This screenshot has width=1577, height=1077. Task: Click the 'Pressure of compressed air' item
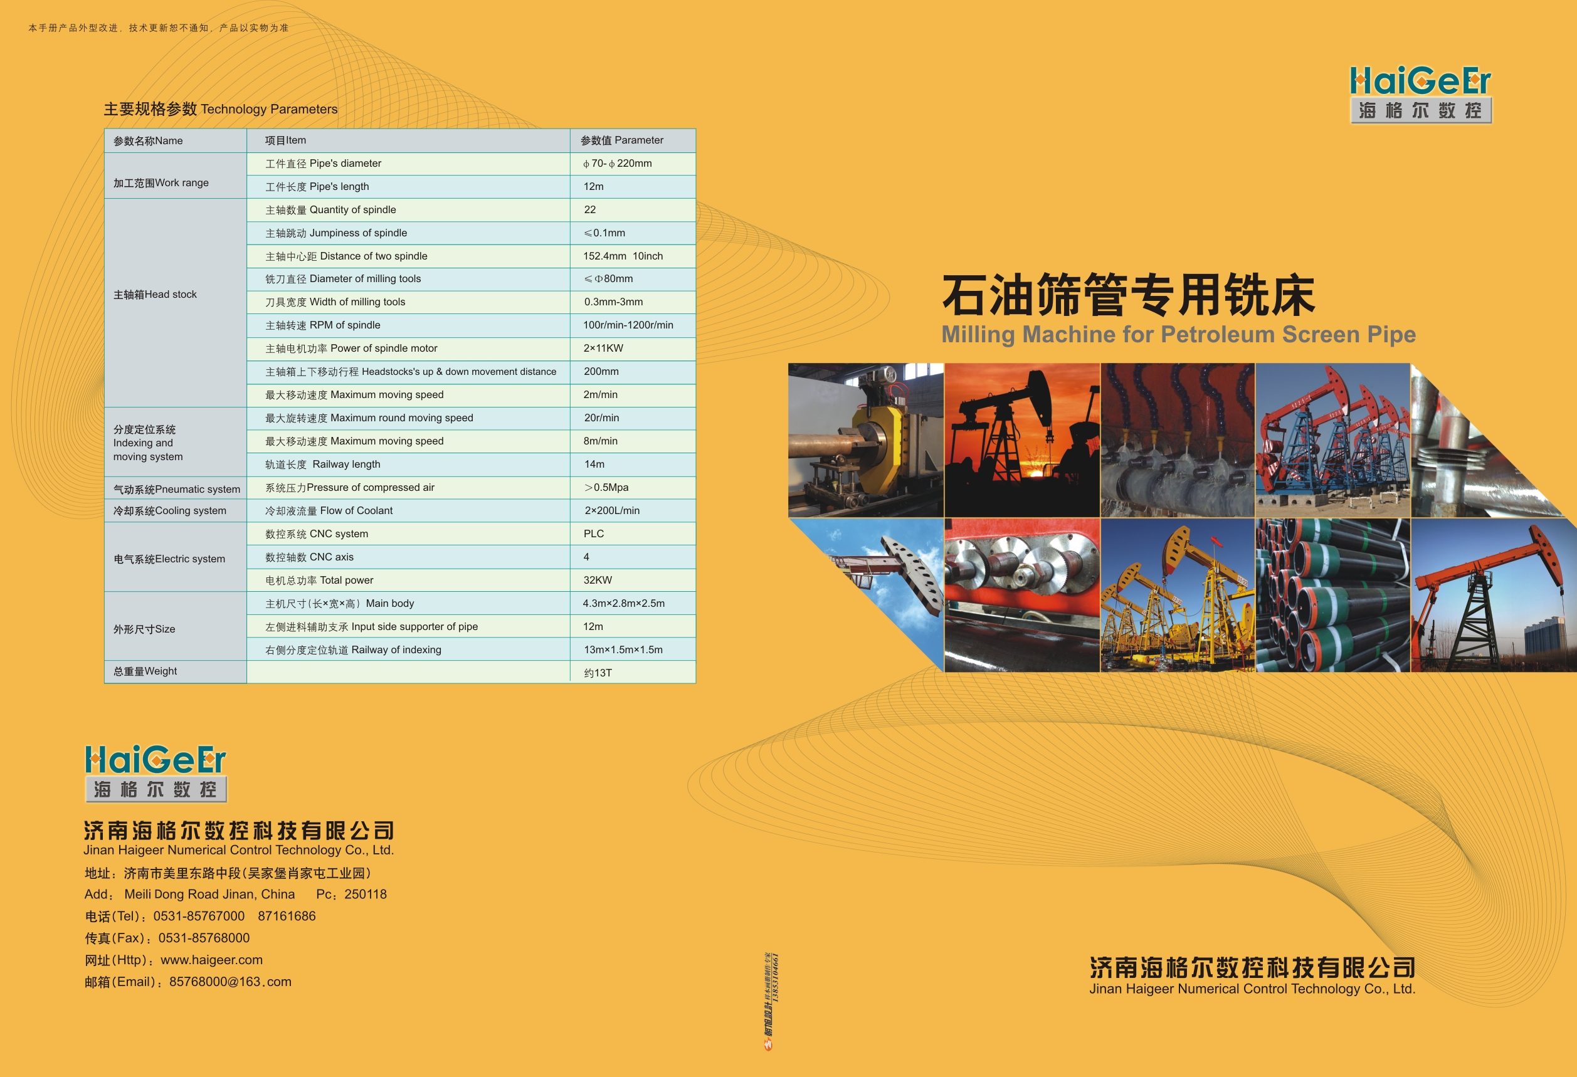click(408, 488)
